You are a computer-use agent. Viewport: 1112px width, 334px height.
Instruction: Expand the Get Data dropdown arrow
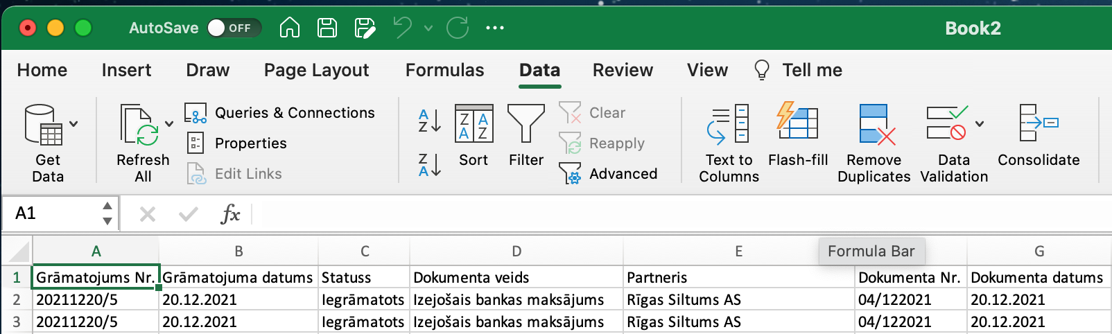pos(73,124)
